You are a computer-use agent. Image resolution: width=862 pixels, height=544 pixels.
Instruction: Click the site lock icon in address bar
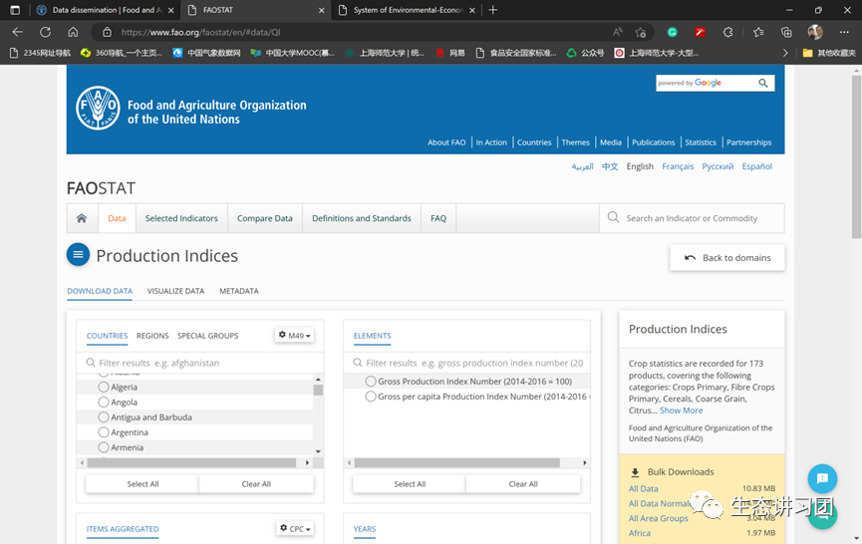click(108, 33)
